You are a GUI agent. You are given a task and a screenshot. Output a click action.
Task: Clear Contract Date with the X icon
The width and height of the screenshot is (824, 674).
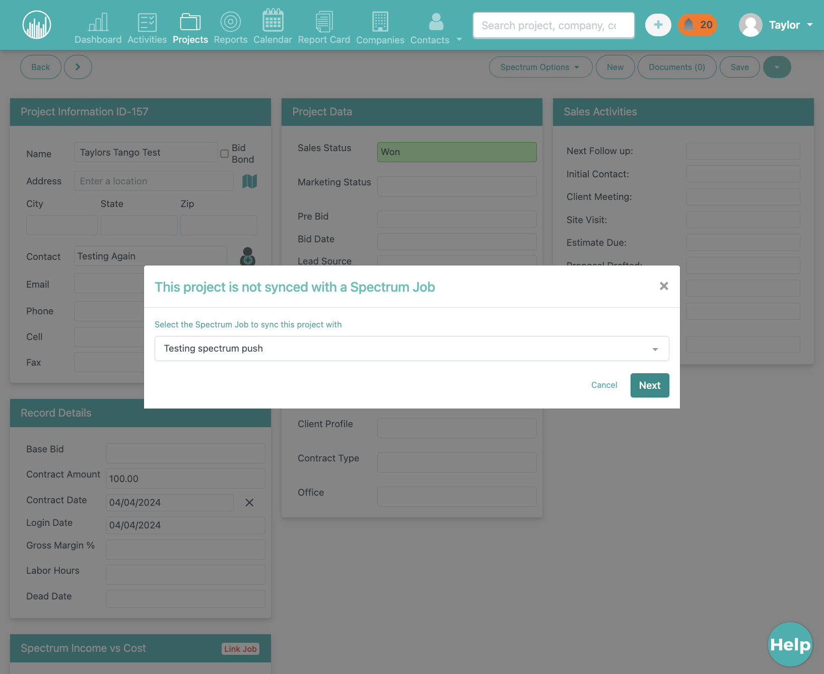pos(249,503)
